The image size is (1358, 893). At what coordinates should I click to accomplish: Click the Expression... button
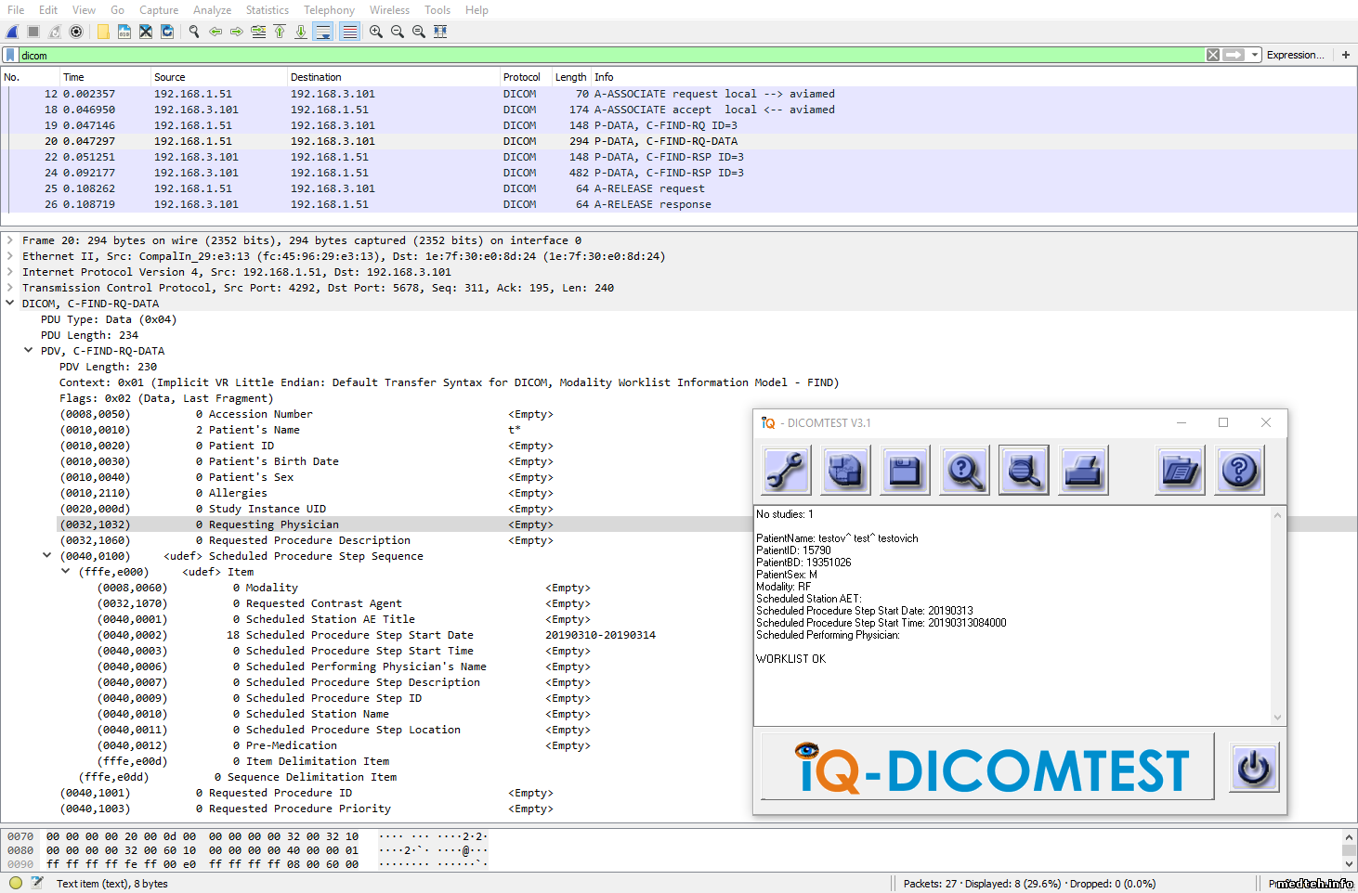(1295, 55)
